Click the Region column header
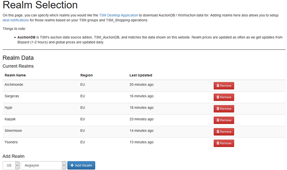The width and height of the screenshot is (287, 170). coord(87,75)
